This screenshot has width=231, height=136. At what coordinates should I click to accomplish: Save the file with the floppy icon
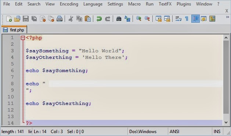coord(26,19)
